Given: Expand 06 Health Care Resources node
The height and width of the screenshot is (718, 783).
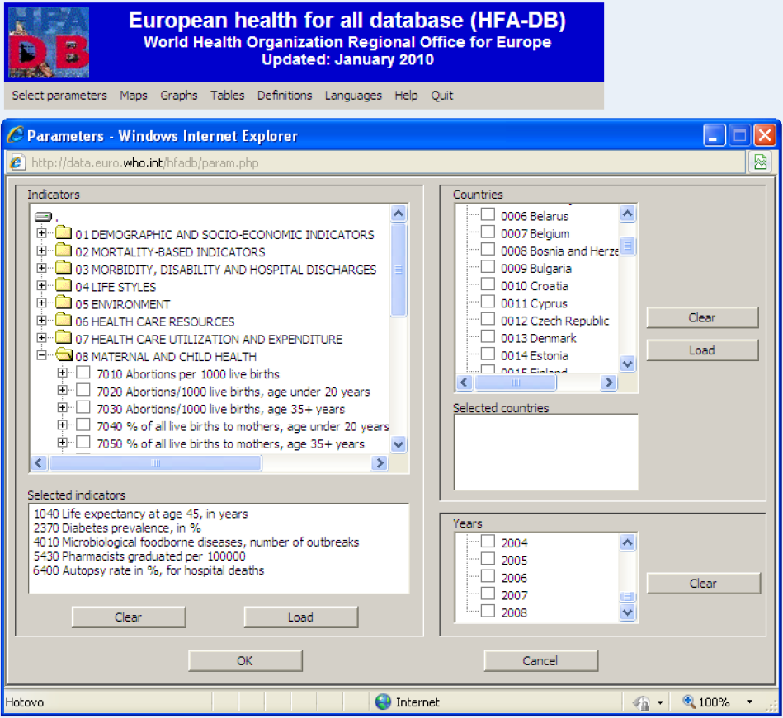Looking at the screenshot, I should (x=42, y=321).
